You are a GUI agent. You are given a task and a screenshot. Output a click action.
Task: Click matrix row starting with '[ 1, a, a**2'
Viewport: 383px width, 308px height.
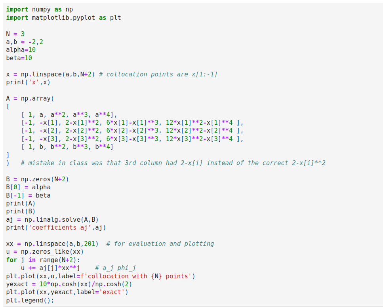tap(69, 114)
